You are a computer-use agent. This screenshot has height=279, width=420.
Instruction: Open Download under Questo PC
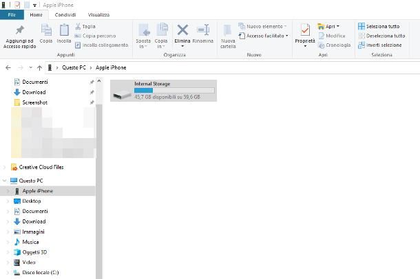coord(34,221)
